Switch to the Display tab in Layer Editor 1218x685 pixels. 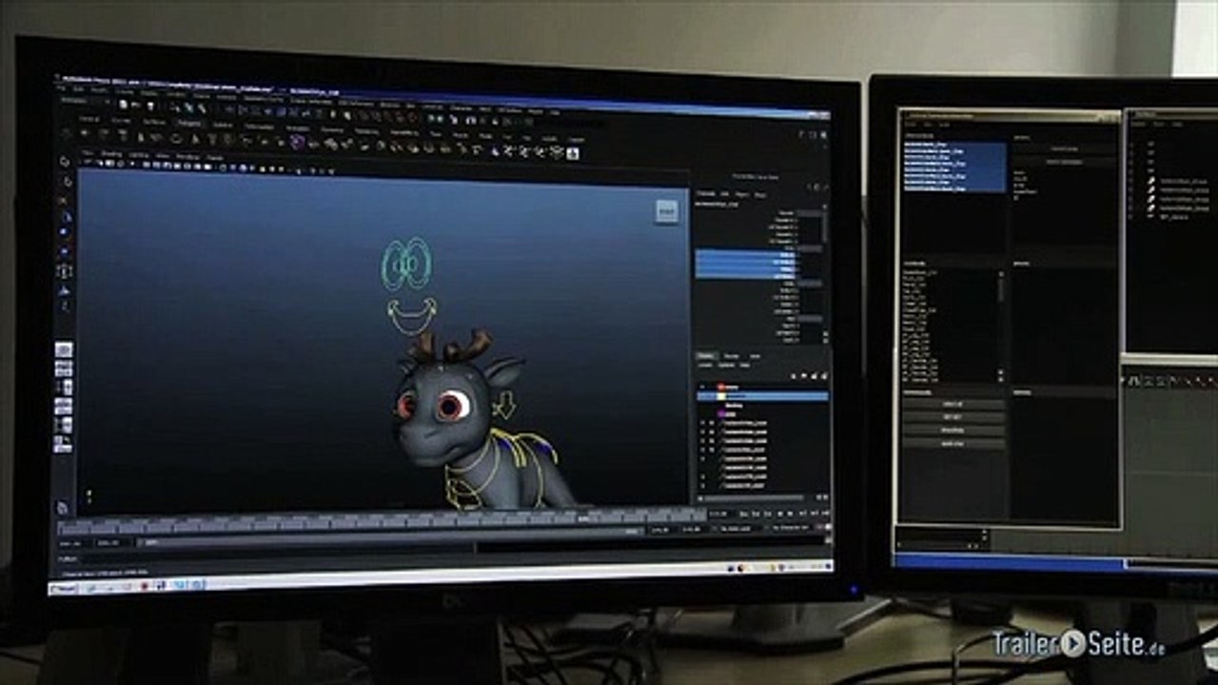pyautogui.click(x=706, y=356)
